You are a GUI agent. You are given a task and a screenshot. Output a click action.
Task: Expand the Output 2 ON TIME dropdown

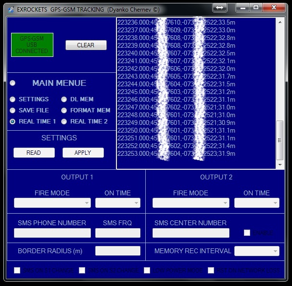tap(257, 203)
